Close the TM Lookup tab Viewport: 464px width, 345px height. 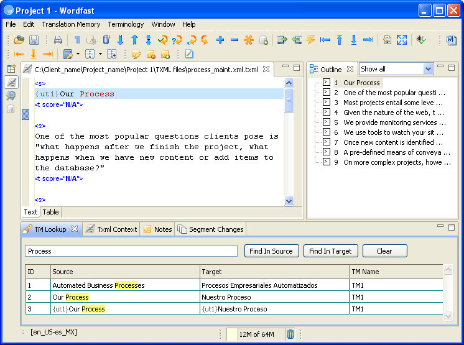tap(75, 229)
